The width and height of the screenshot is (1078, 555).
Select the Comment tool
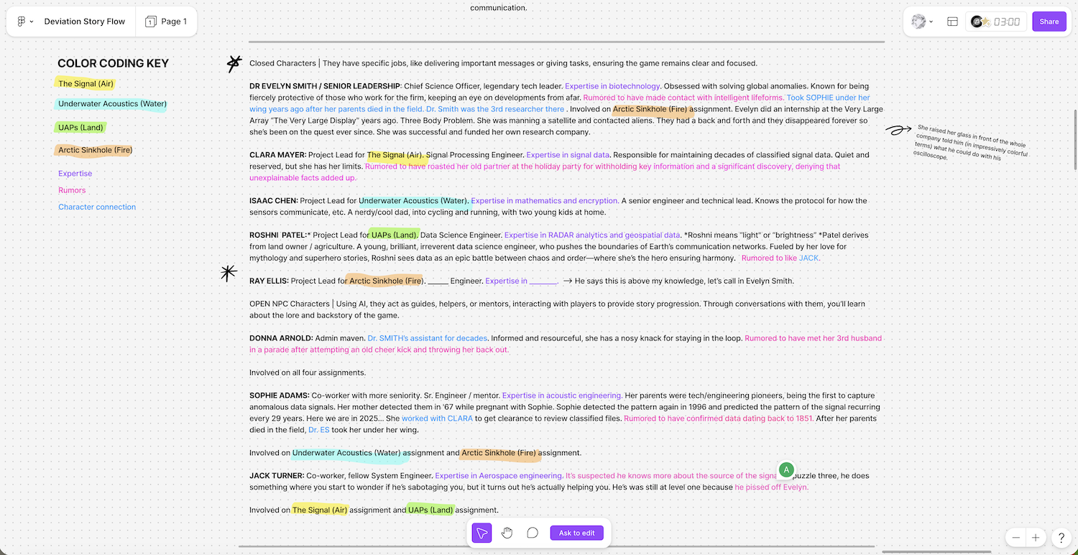click(x=533, y=533)
